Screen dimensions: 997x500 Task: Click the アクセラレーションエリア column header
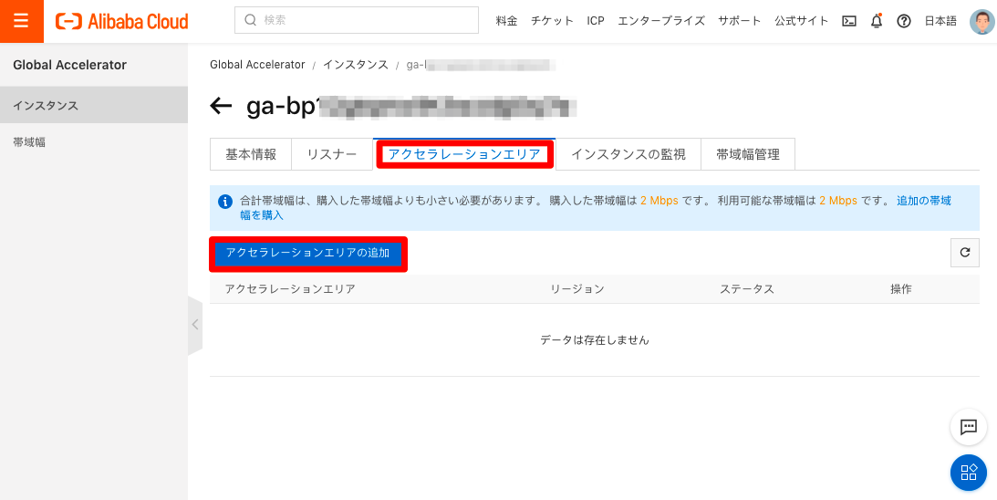(290, 289)
